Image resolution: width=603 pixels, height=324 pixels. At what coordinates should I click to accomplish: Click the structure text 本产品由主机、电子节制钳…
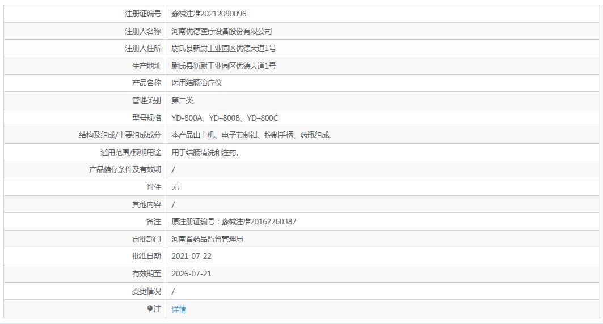252,135
